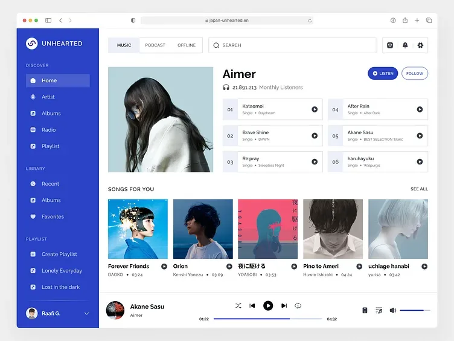Follow the artist Aimer
Viewport: 454px width, 341px height.
(x=415, y=73)
